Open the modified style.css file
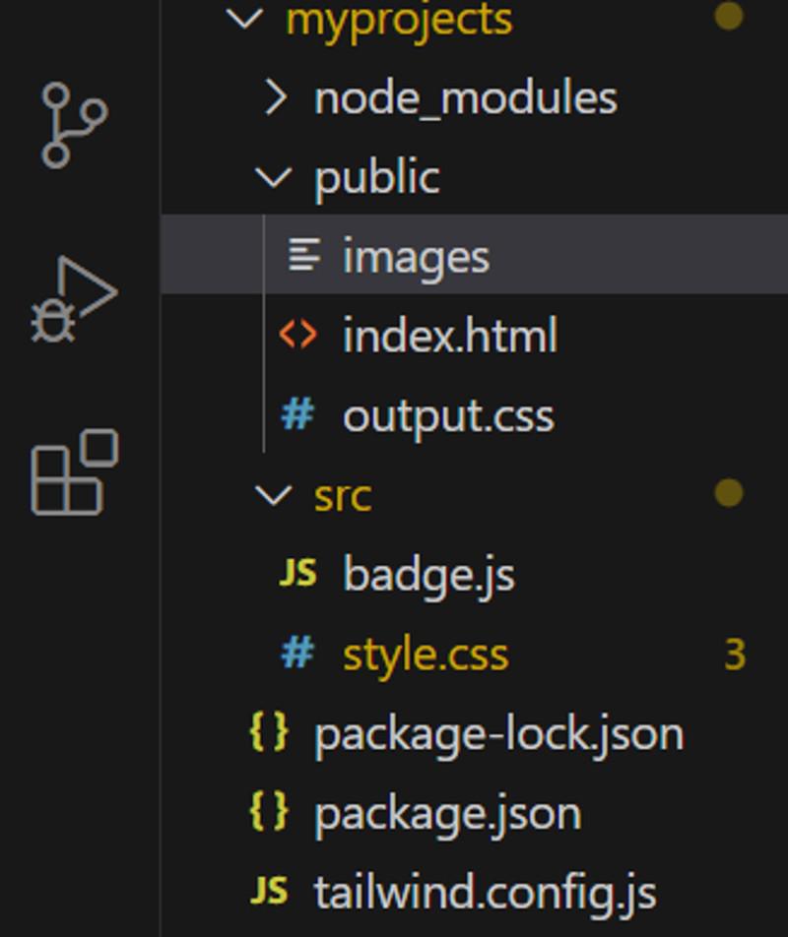Image resolution: width=788 pixels, height=937 pixels. [426, 654]
